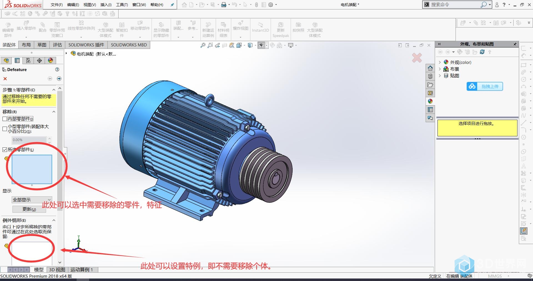Open the 视图(V) menu

90,5
